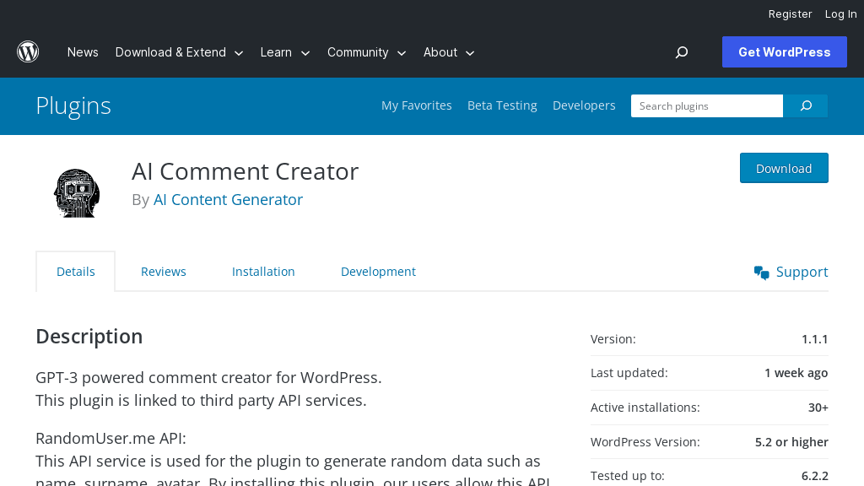Screen dimensions: 864x486
Task: Focus the Search plugins input field
Action: click(706, 105)
